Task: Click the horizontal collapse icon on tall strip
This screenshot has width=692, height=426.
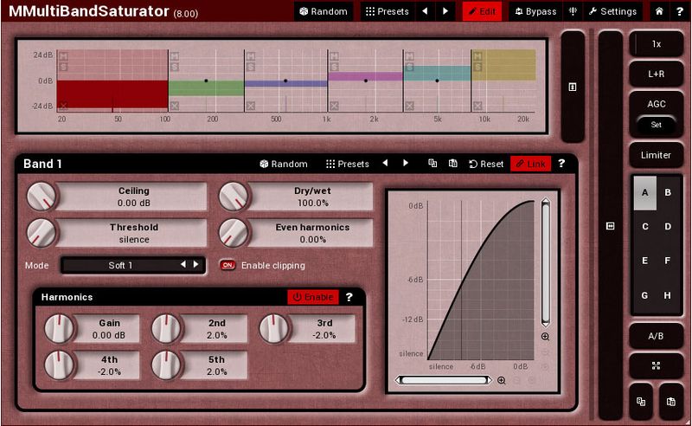Action: pyautogui.click(x=611, y=226)
